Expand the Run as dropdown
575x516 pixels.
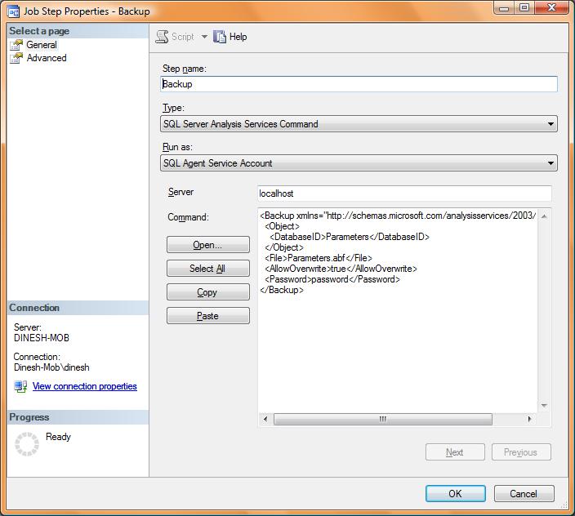(550, 163)
